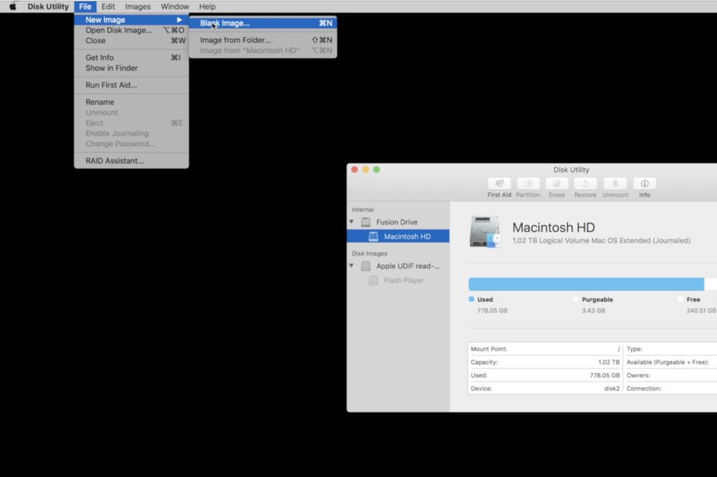
Task: Collapse the Fusion Drive disclosure triangle
Action: pyautogui.click(x=351, y=222)
